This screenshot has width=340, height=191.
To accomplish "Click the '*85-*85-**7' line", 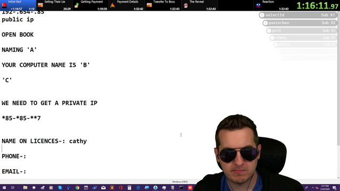I will tap(21, 118).
